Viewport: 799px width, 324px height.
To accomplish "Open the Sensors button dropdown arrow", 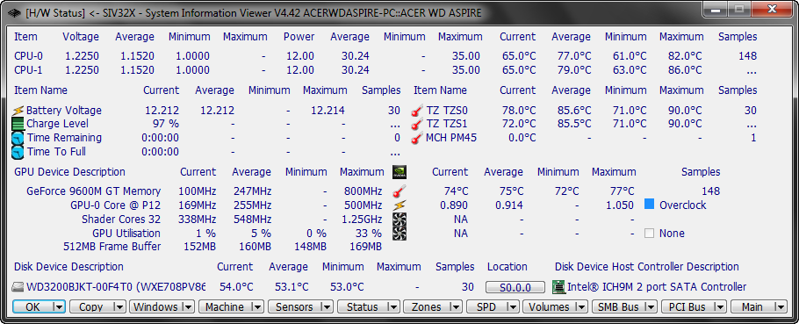I will pyautogui.click(x=327, y=306).
